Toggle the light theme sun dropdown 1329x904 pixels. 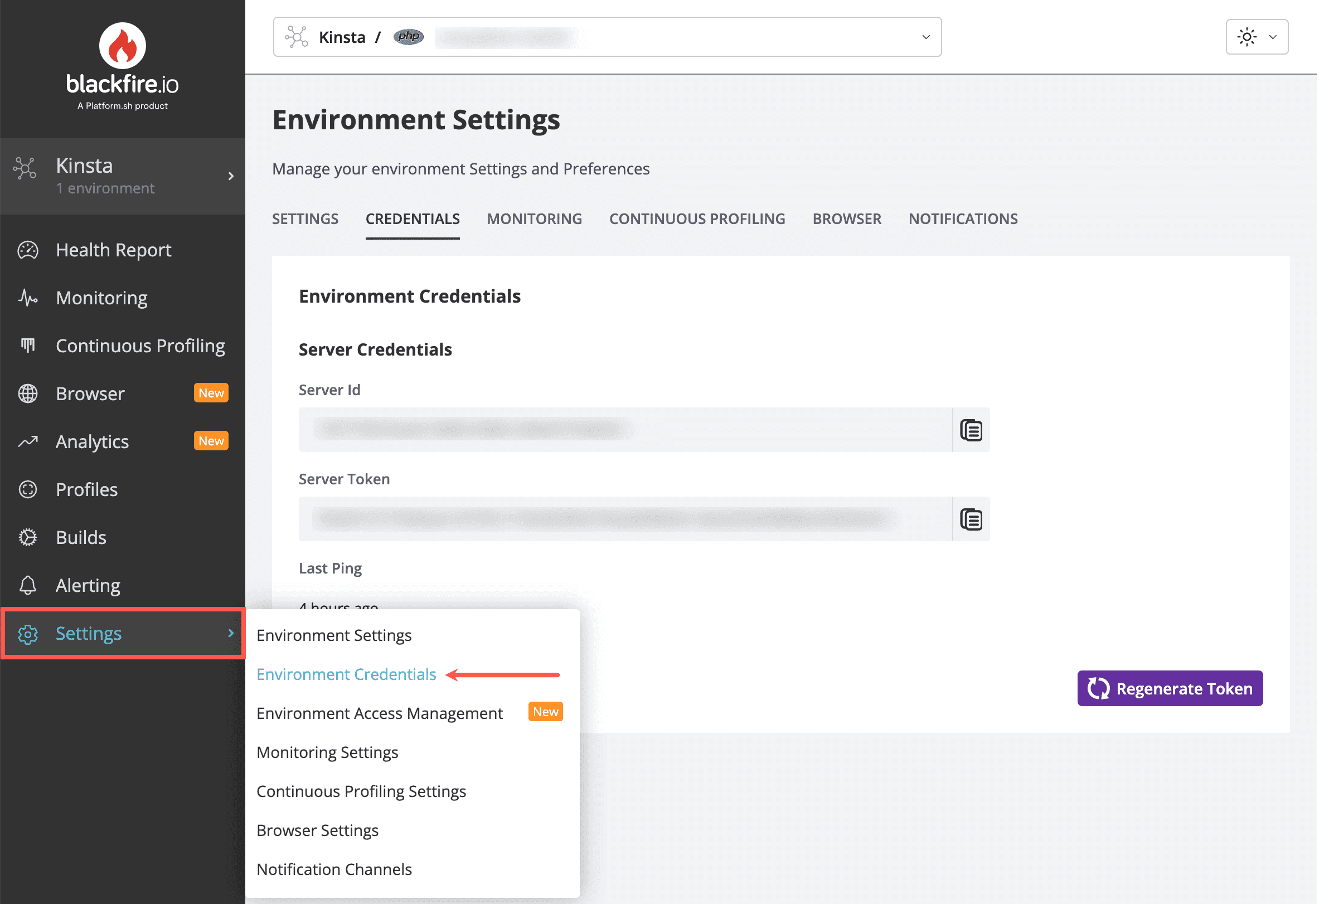(x=1257, y=37)
